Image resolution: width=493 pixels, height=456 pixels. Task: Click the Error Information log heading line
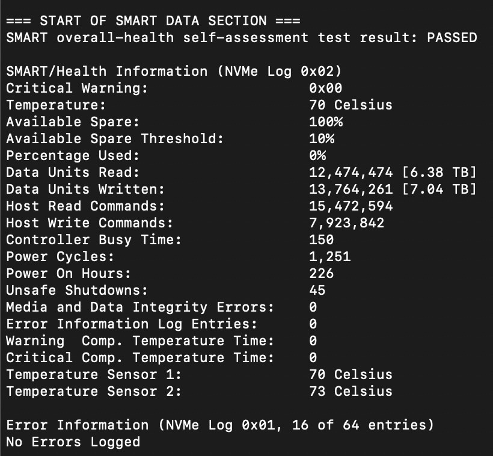[219, 425]
